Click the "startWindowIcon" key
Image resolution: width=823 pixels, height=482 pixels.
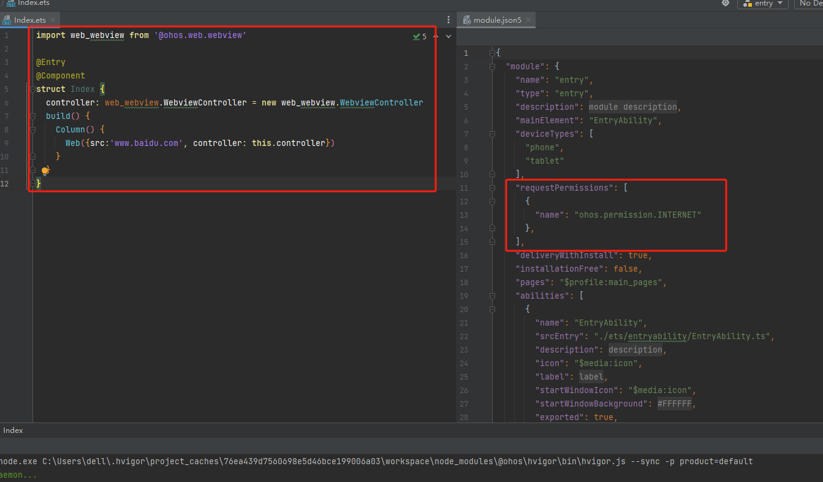(x=577, y=391)
